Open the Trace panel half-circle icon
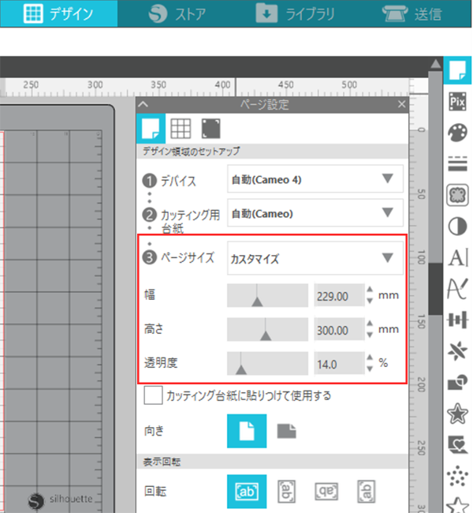 point(457,227)
